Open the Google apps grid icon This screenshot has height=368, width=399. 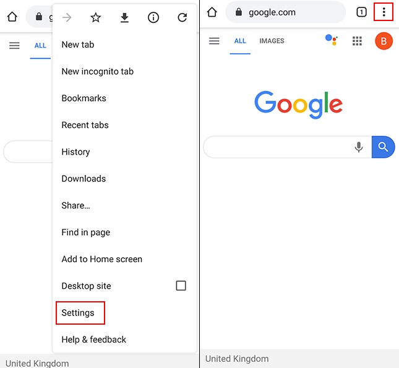tap(357, 41)
